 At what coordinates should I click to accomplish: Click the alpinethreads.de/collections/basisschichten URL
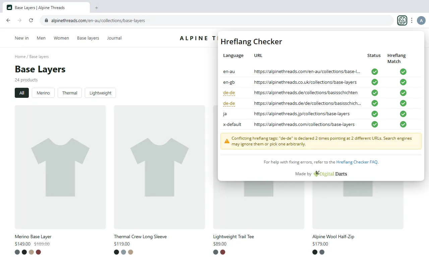(306, 92)
